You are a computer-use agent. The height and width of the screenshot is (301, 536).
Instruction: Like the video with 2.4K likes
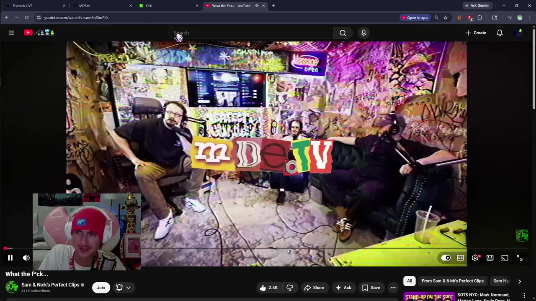pyautogui.click(x=268, y=288)
